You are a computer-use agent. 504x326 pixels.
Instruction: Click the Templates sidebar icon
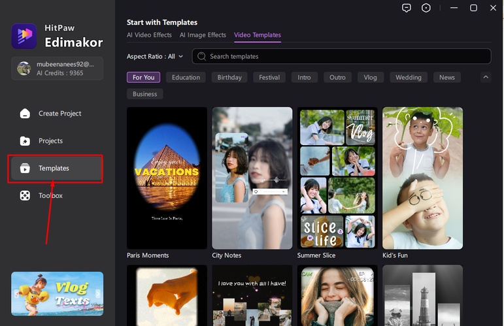pyautogui.click(x=25, y=169)
